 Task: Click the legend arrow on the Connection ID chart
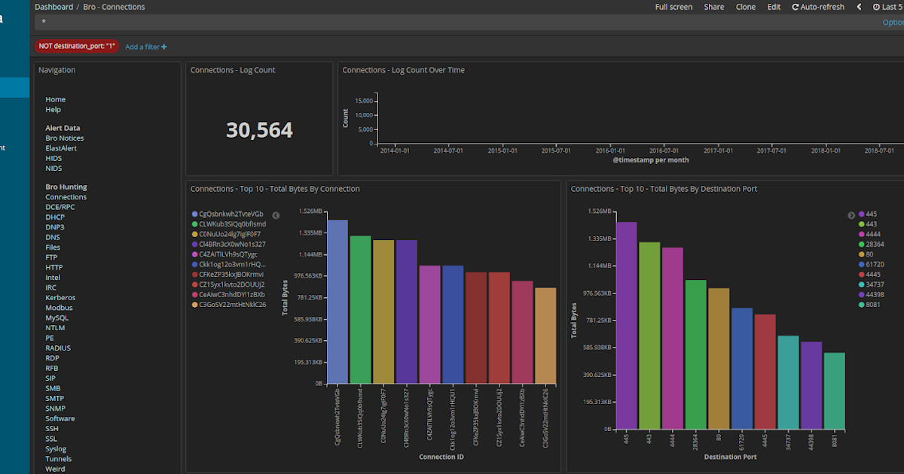(276, 215)
